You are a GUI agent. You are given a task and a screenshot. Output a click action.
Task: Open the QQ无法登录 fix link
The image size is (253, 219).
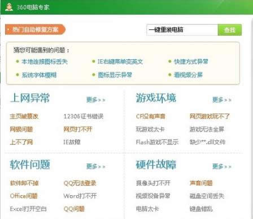80,183
